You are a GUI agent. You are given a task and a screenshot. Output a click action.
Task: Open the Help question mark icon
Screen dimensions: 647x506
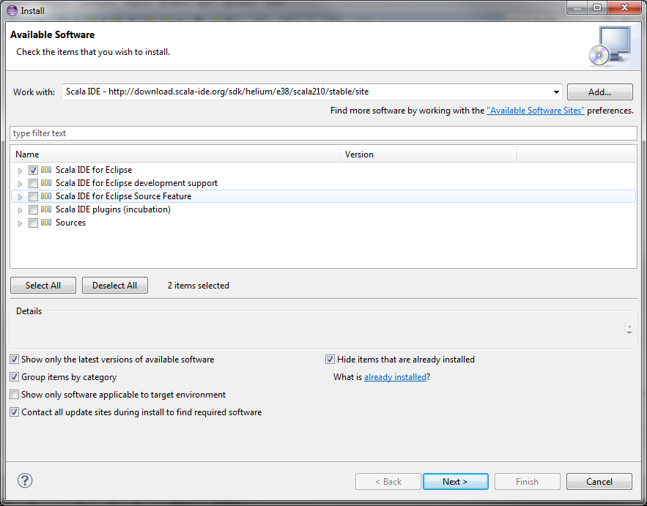tap(25, 480)
